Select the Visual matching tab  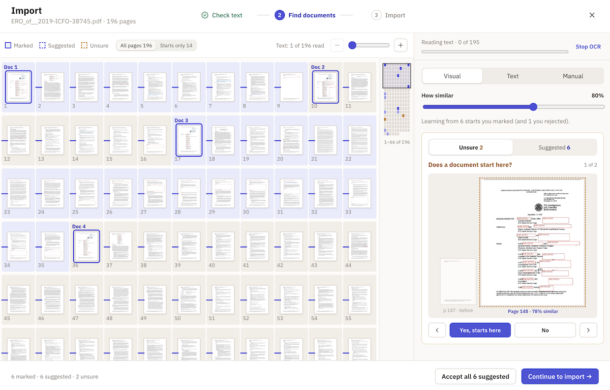(452, 76)
